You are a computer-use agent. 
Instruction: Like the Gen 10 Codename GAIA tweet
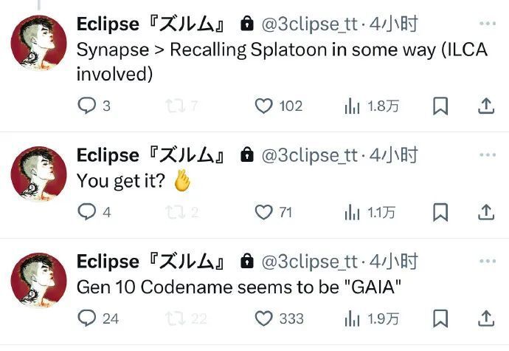(264, 318)
